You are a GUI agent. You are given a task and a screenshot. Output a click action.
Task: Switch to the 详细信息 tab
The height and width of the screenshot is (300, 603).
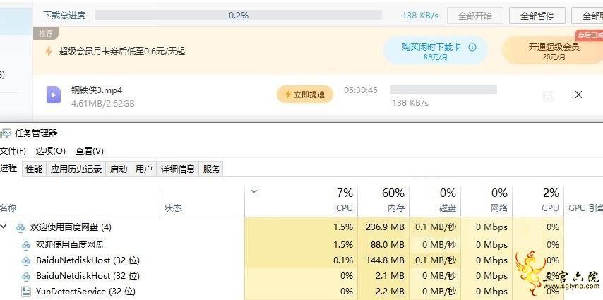pyautogui.click(x=178, y=169)
